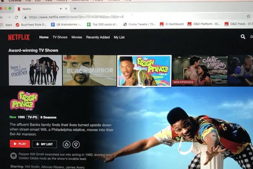Screen dimensions: 253x169
Task: Open a new Chrome tab
Action: pyautogui.click(x=75, y=9)
